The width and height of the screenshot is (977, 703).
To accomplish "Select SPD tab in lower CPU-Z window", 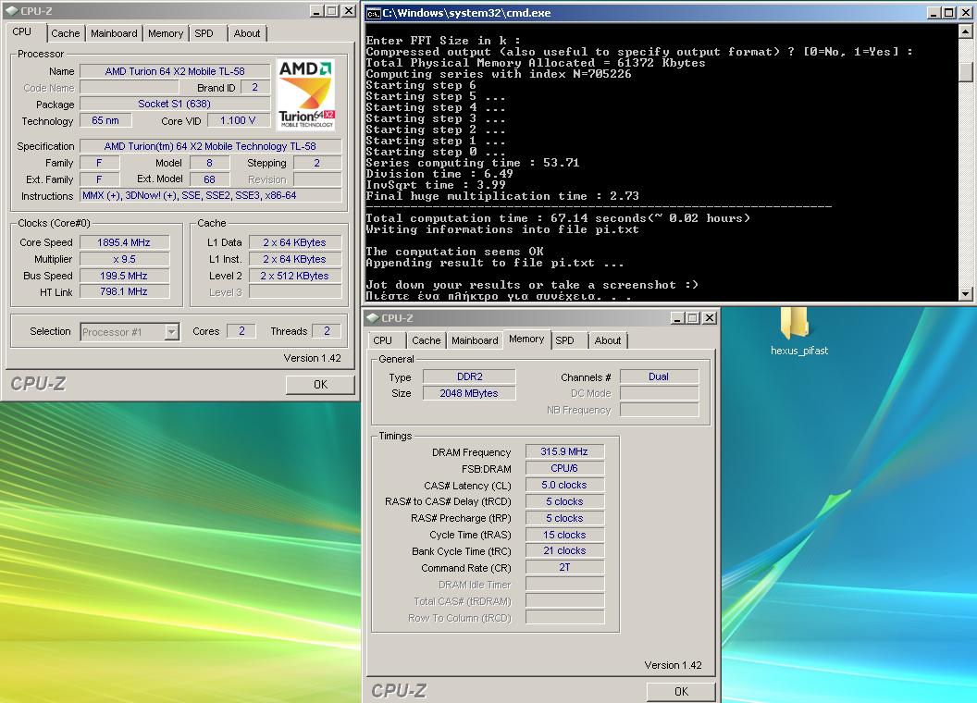I will tap(564, 340).
